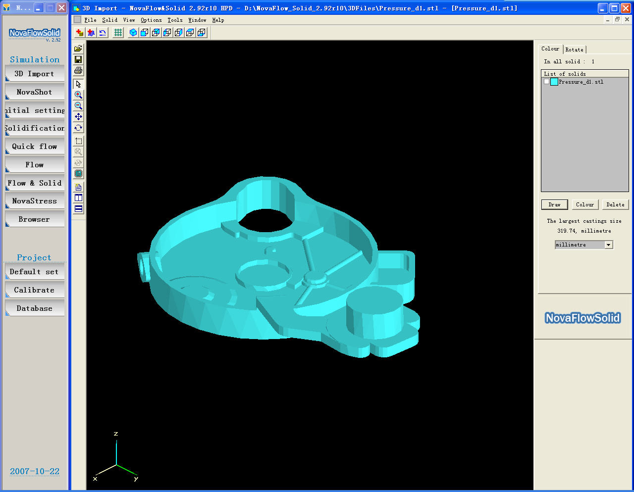Select the cube with cyan top face view
Viewport: 634px width, 492px height.
click(190, 33)
